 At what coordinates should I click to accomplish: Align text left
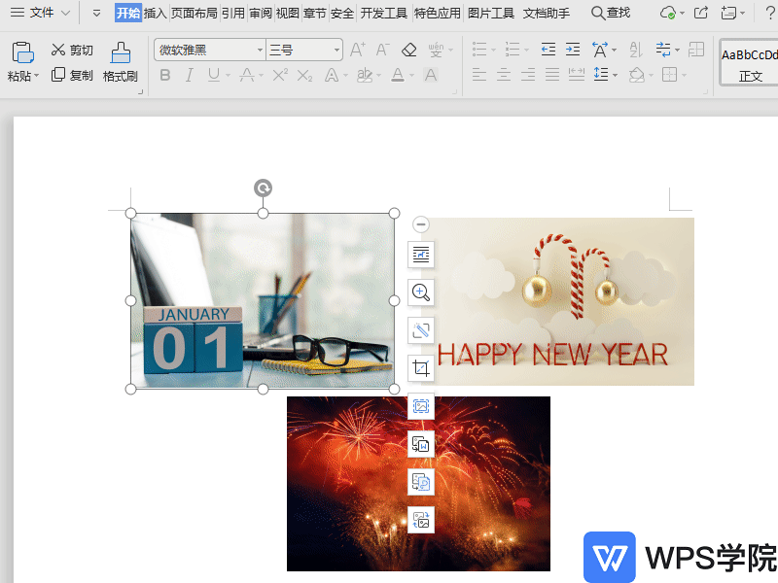pos(479,76)
